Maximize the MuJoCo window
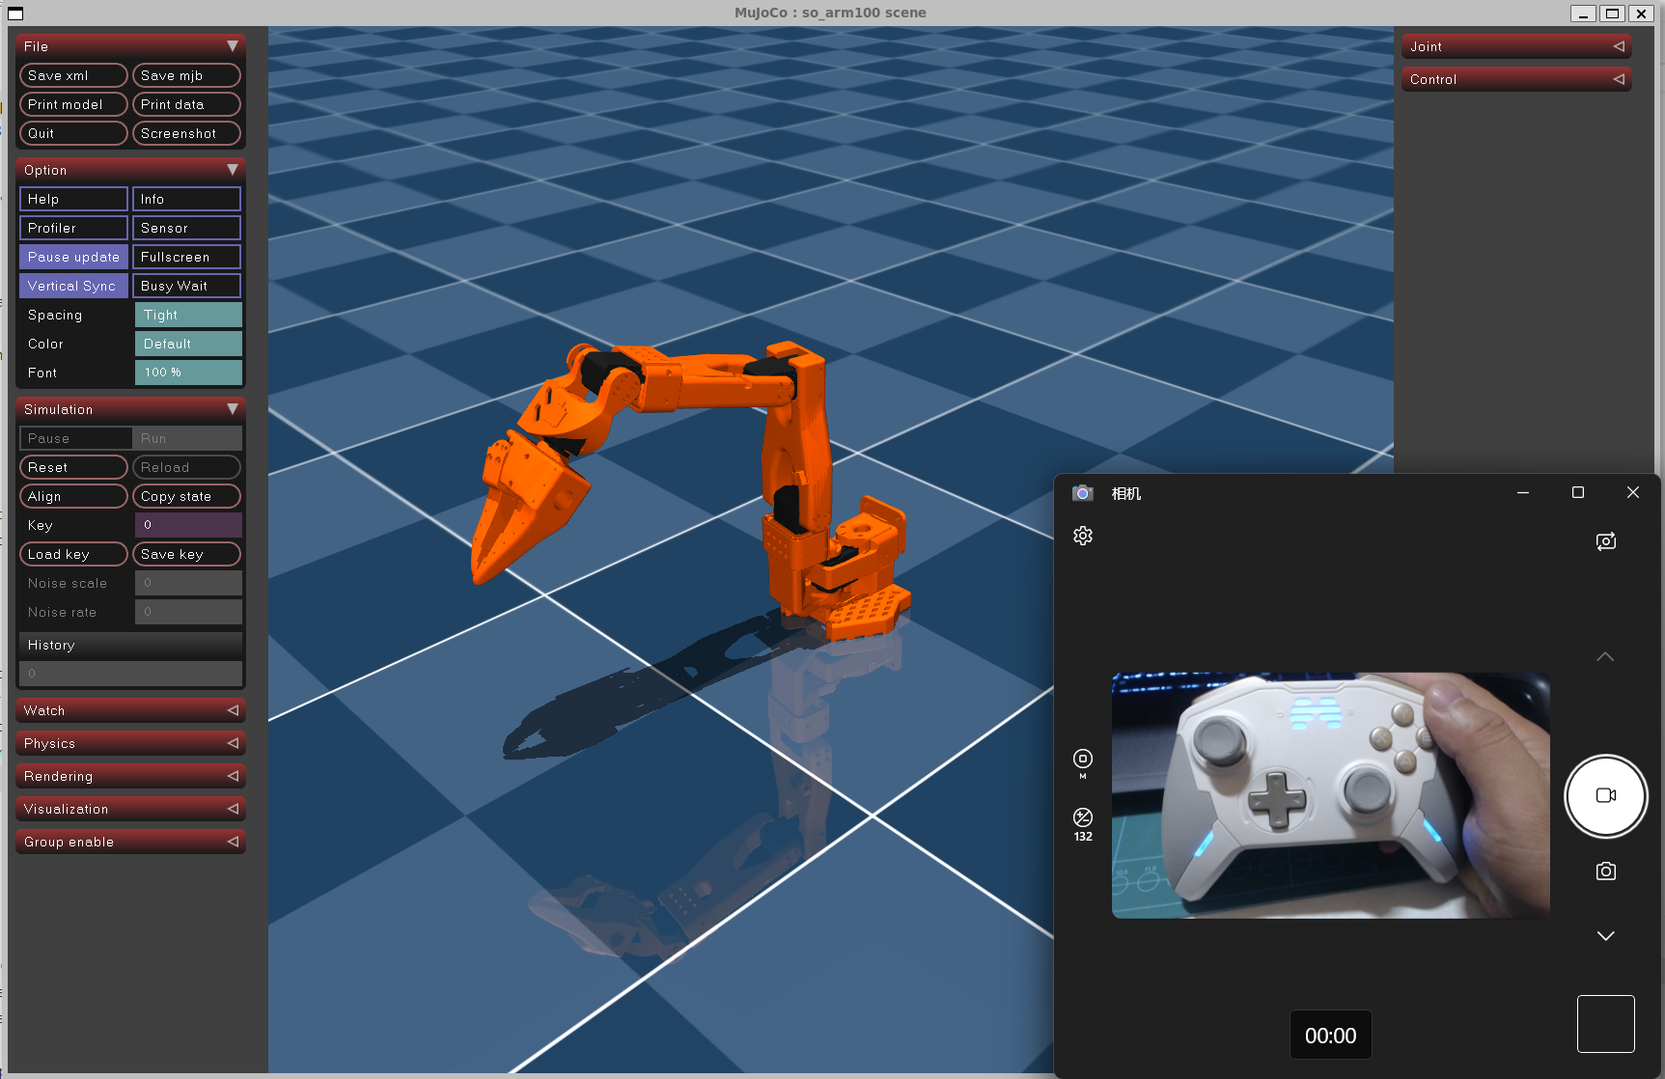Image resolution: width=1665 pixels, height=1079 pixels. pos(1612,13)
